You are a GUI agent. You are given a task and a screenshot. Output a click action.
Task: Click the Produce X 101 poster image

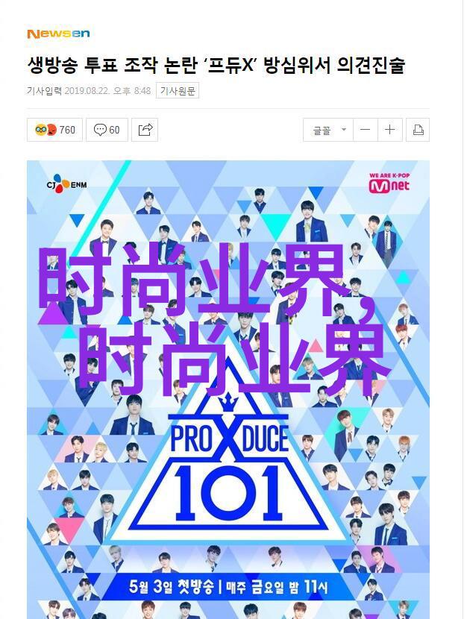click(228, 389)
